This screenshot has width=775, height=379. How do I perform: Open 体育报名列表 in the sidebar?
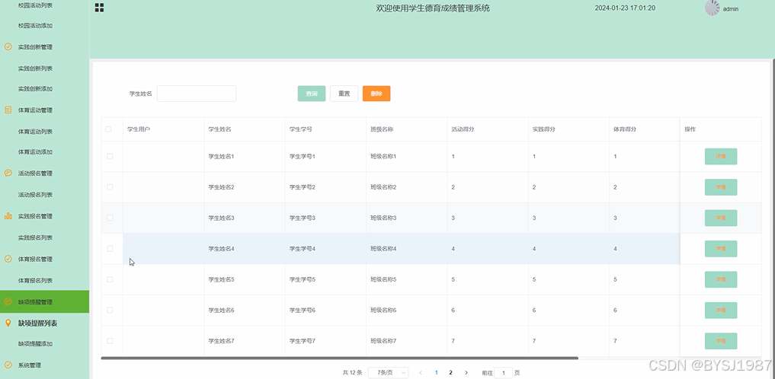click(35, 280)
